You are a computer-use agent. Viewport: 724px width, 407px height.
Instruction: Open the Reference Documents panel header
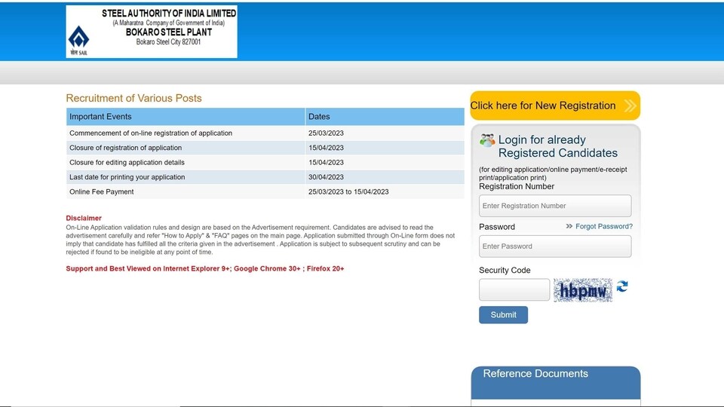(556, 383)
